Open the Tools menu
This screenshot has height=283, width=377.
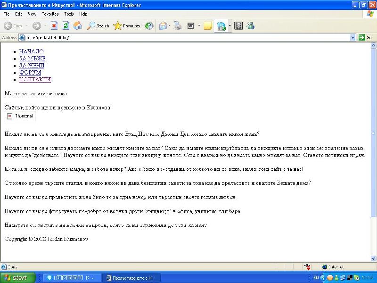coord(69,14)
